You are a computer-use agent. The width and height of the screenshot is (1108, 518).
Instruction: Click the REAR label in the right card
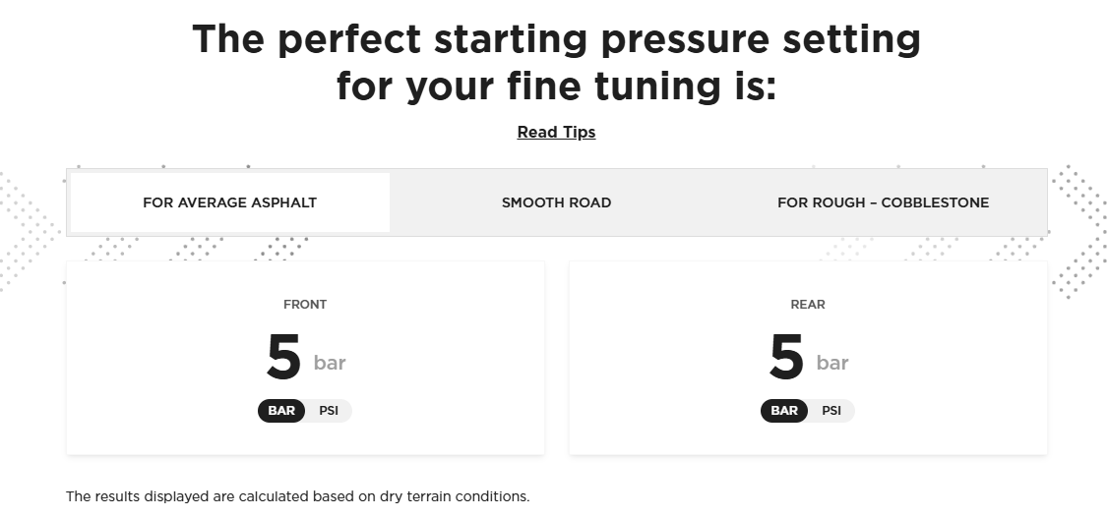(x=808, y=305)
